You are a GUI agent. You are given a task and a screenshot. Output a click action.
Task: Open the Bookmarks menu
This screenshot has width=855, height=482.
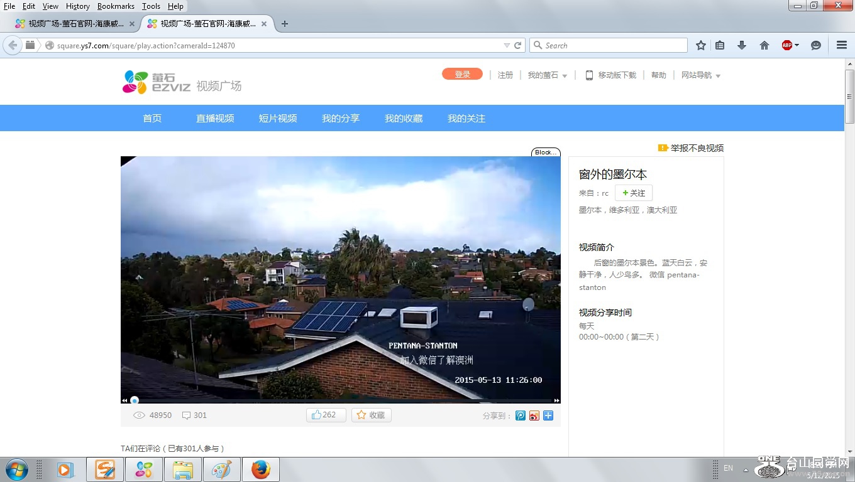point(116,6)
